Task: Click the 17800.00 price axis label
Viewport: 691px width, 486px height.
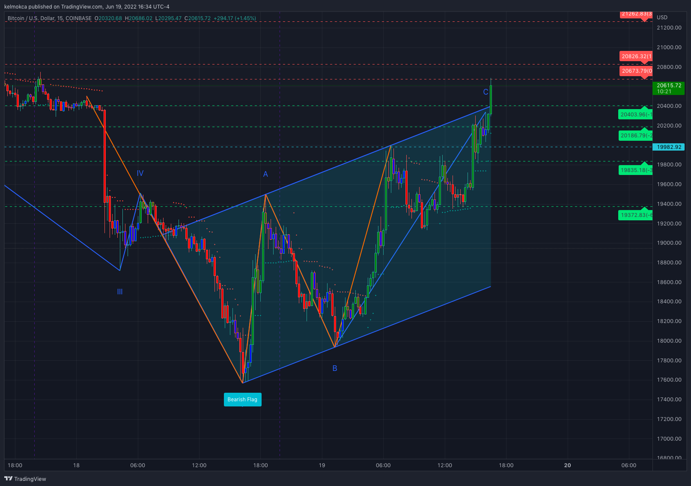Action: pyautogui.click(x=669, y=361)
